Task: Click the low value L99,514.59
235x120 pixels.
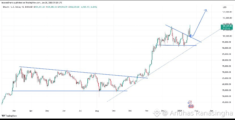Action: pyautogui.click(x=62, y=7)
